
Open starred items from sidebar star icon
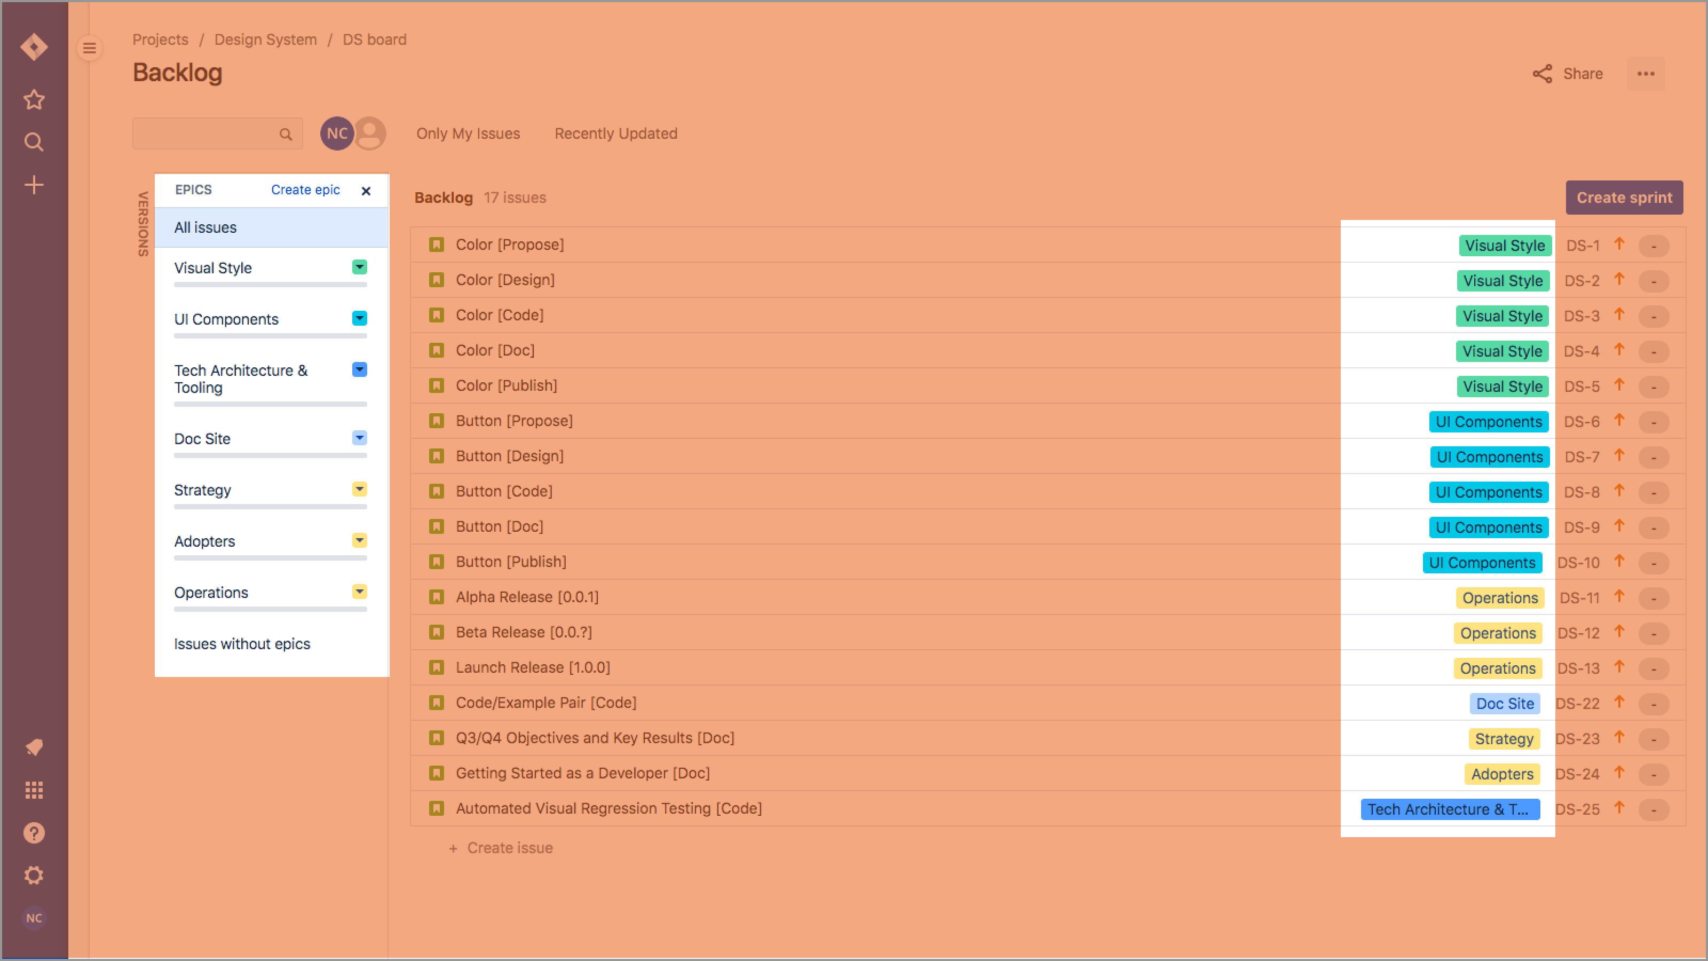pos(34,99)
